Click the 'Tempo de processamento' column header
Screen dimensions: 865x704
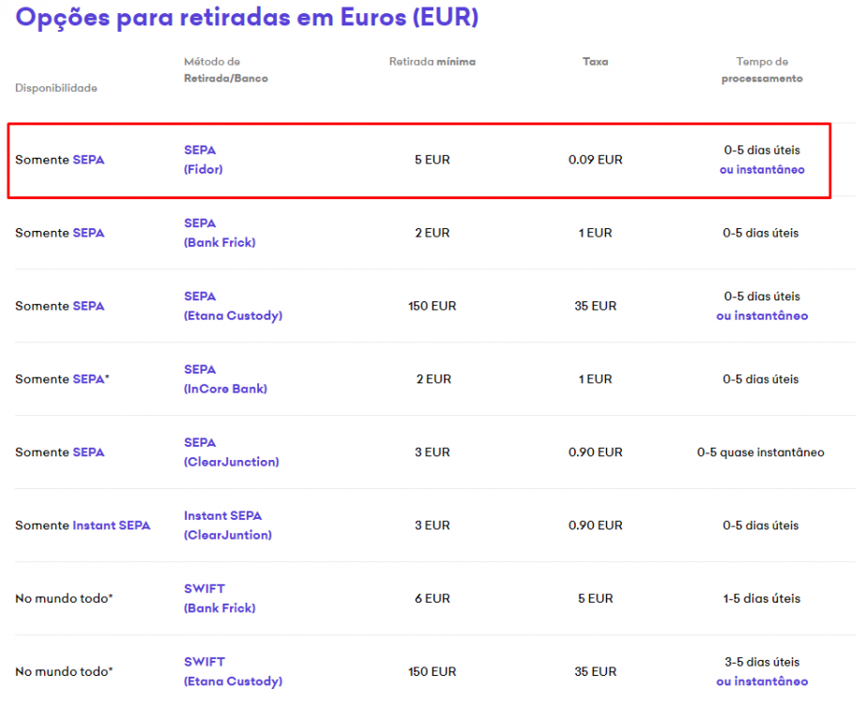click(762, 69)
